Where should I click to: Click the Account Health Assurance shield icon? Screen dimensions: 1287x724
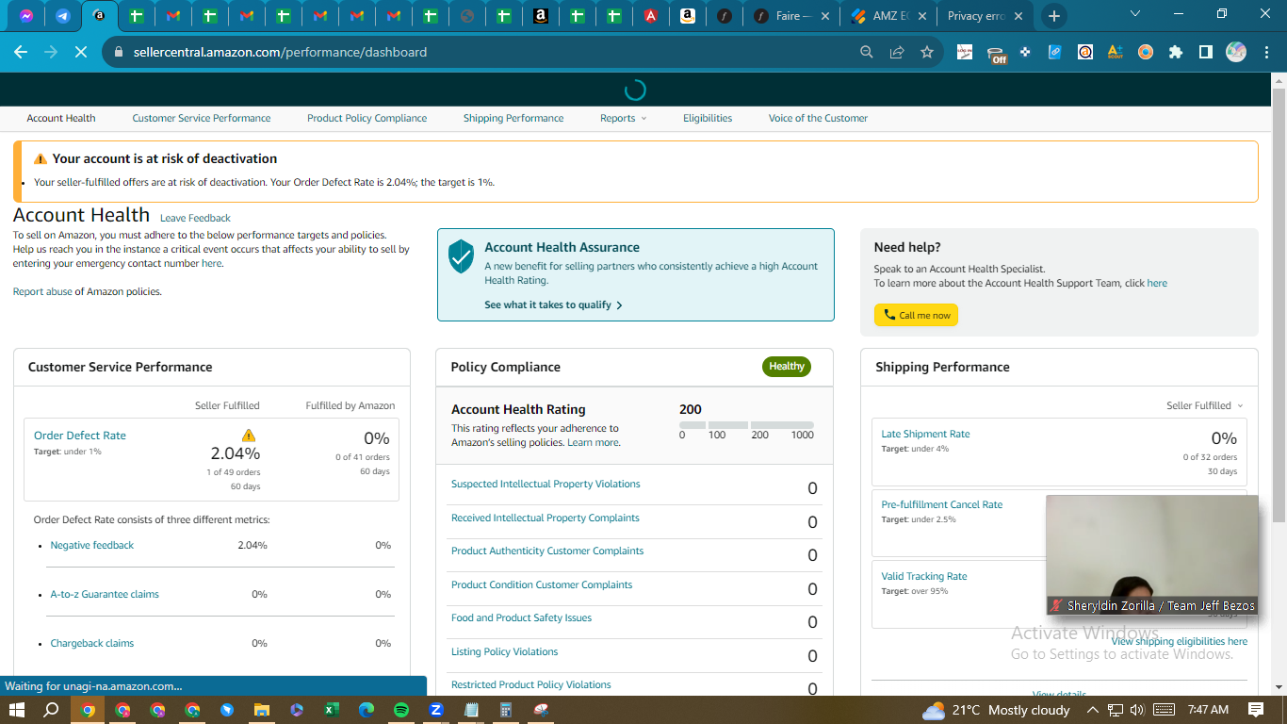coord(461,256)
